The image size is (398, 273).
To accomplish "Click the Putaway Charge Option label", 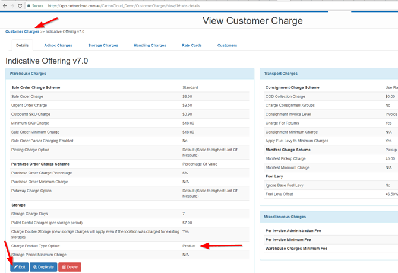I will [31, 191].
